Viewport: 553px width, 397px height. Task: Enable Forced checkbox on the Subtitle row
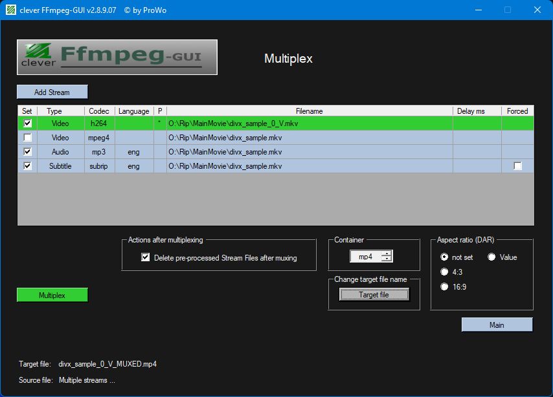[517, 166]
